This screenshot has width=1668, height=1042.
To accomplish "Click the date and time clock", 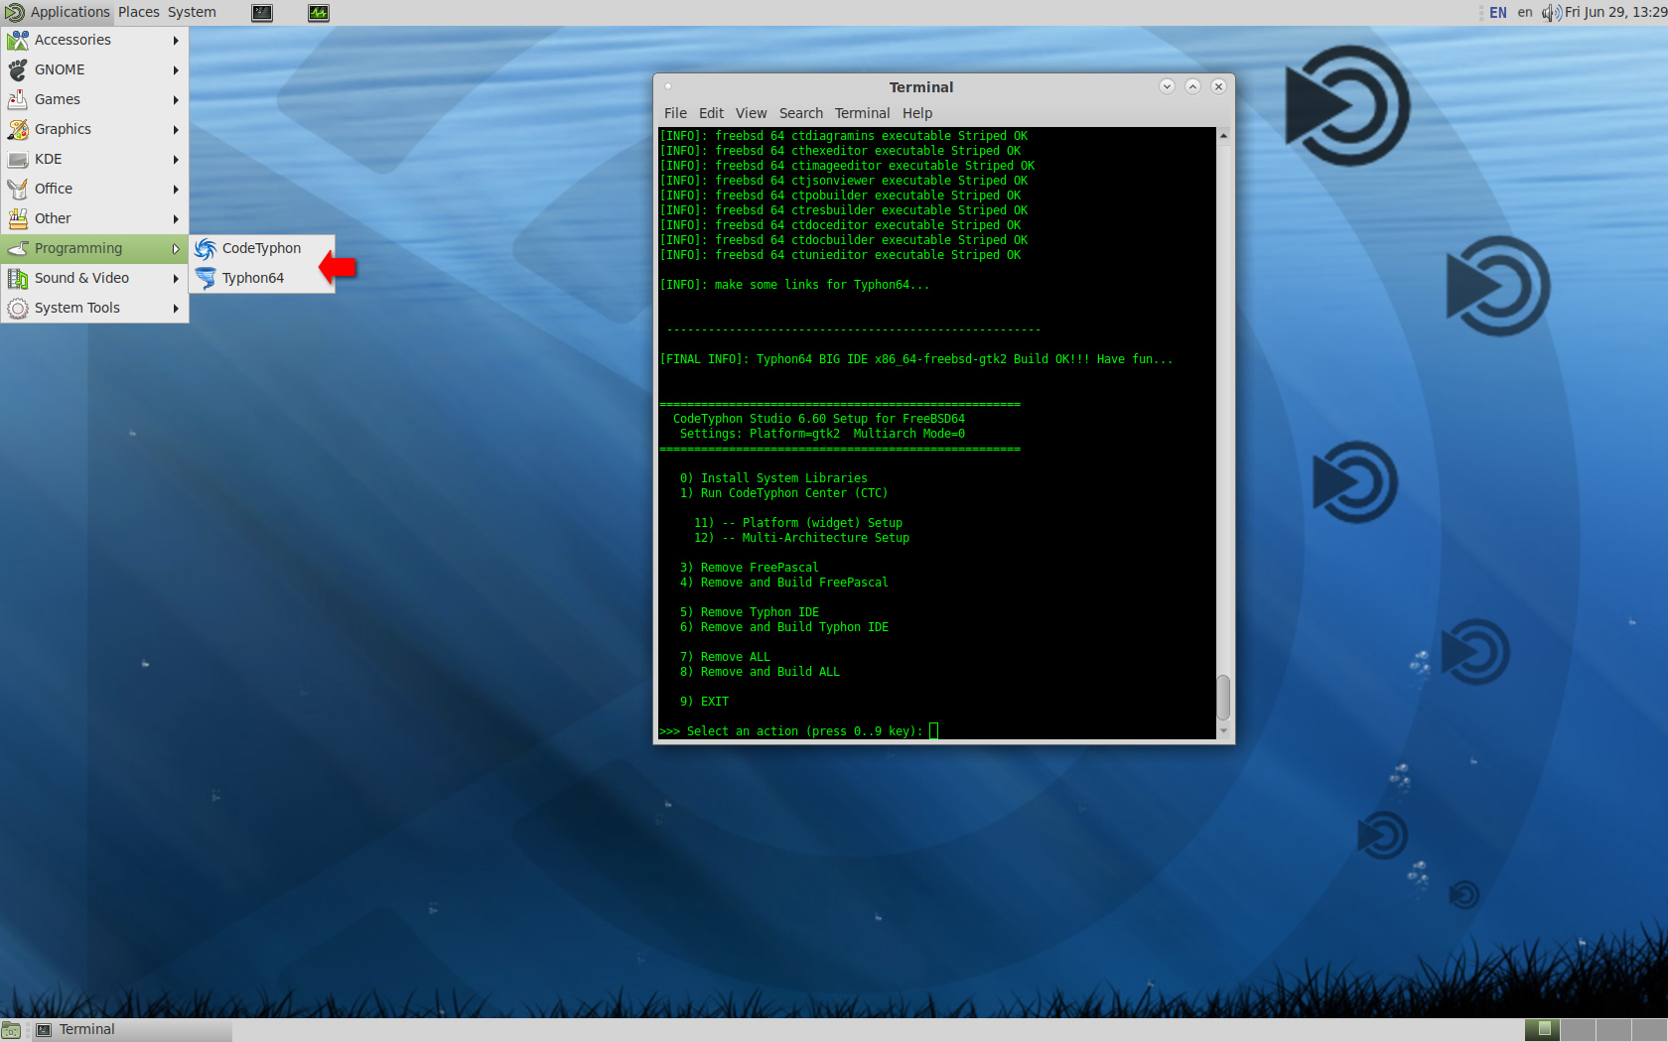I will [1615, 13].
